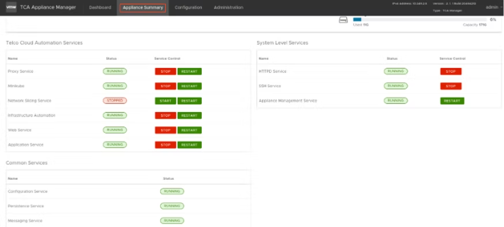
Task: Click the RUNNING badge for Persistence Service
Action: (x=172, y=206)
